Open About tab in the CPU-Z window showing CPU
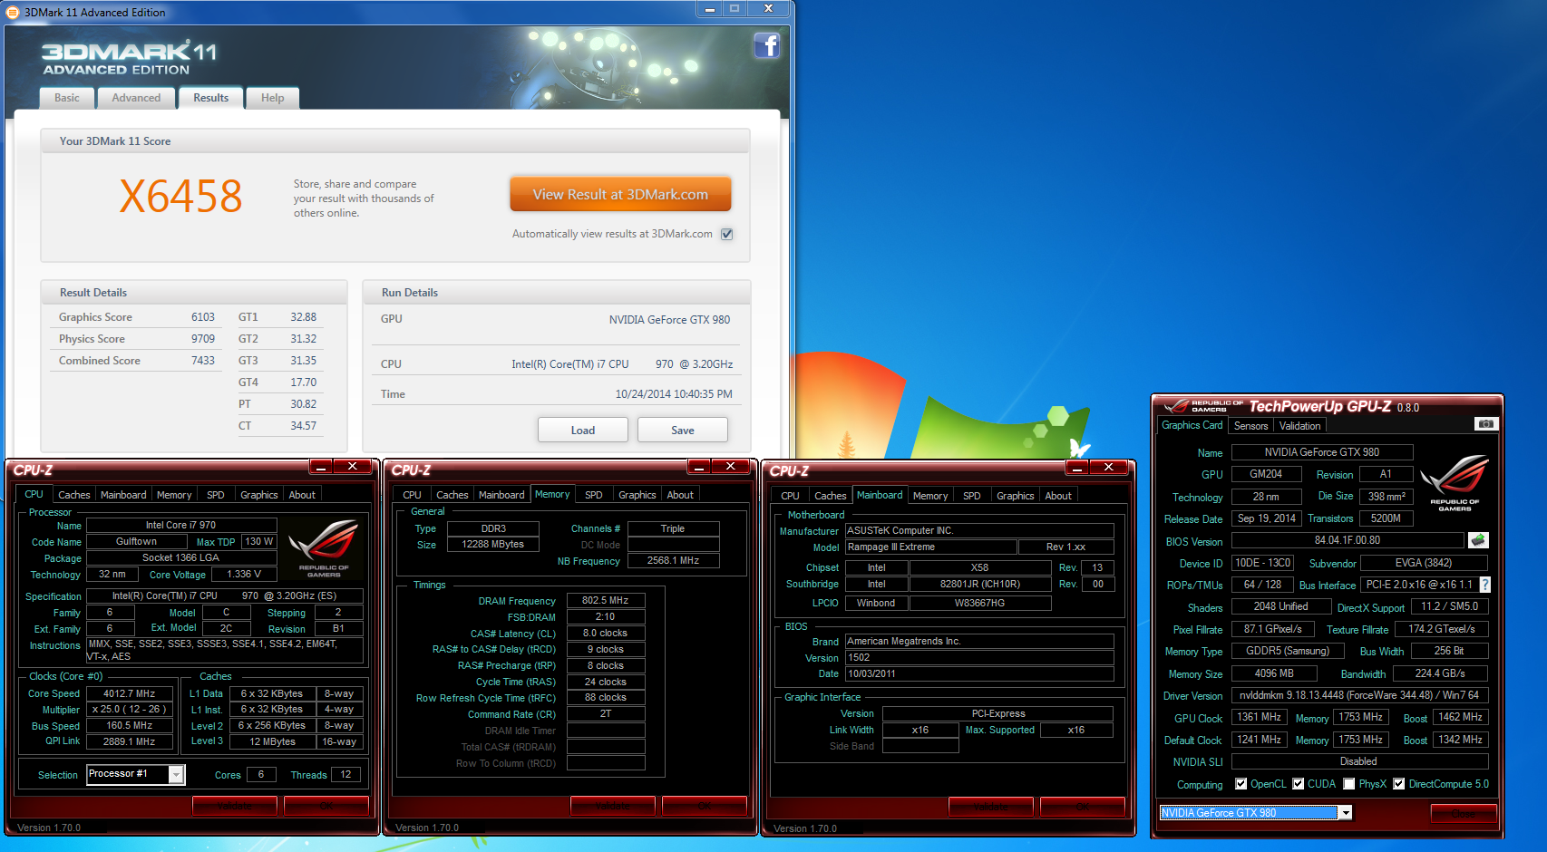The height and width of the screenshot is (852, 1547). [x=302, y=495]
